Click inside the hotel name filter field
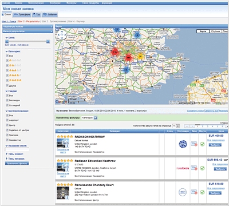 click(17, 149)
